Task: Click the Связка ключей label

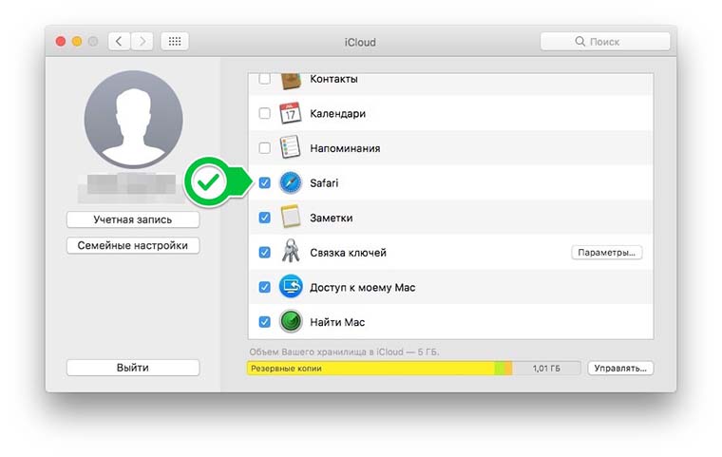Action: coord(348,253)
